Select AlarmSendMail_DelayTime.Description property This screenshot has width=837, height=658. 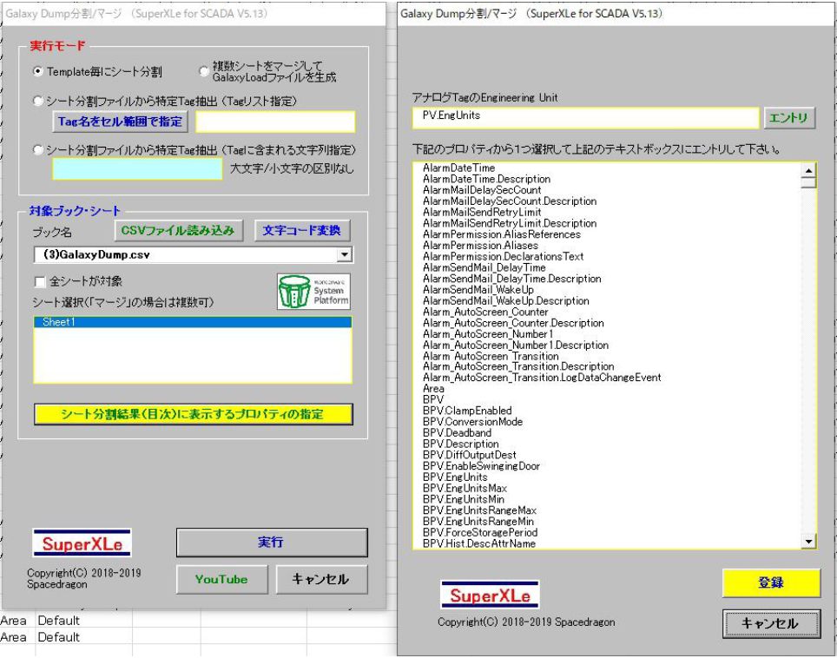pyautogui.click(x=512, y=279)
